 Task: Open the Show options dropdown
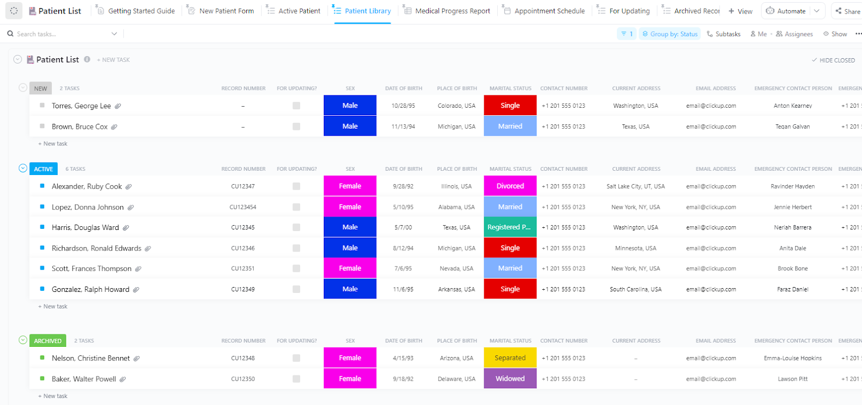[x=835, y=34]
